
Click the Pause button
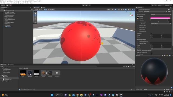pos(86,5)
